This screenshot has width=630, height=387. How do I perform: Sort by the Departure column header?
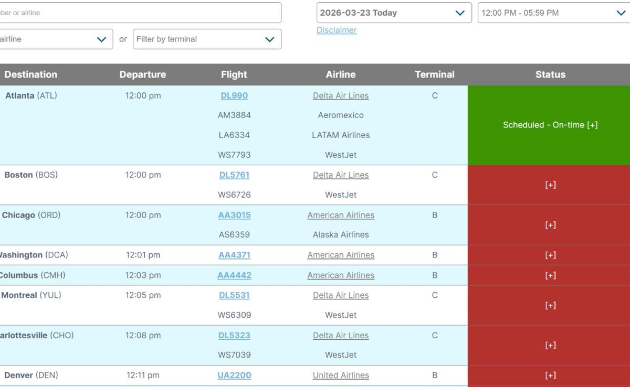click(x=143, y=74)
